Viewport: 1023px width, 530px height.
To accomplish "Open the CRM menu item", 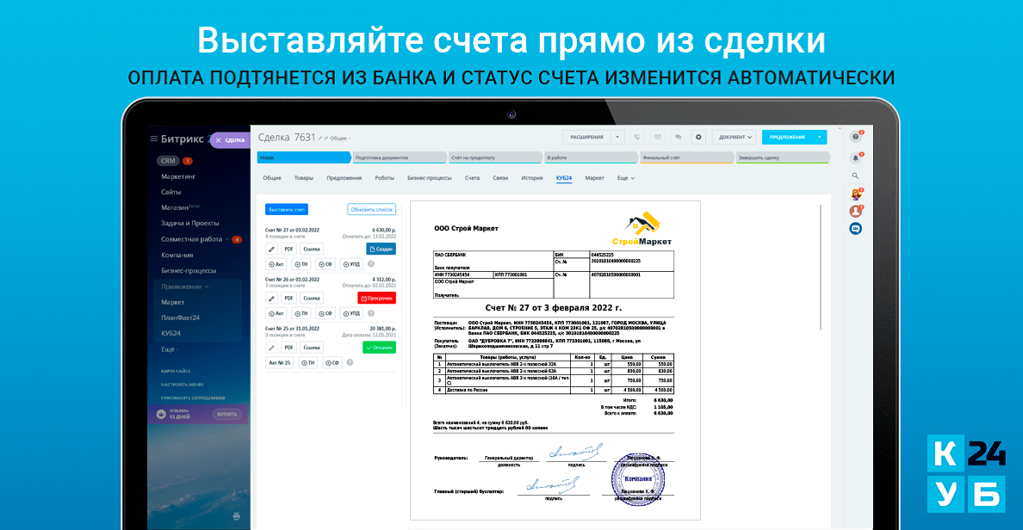I will 168,160.
